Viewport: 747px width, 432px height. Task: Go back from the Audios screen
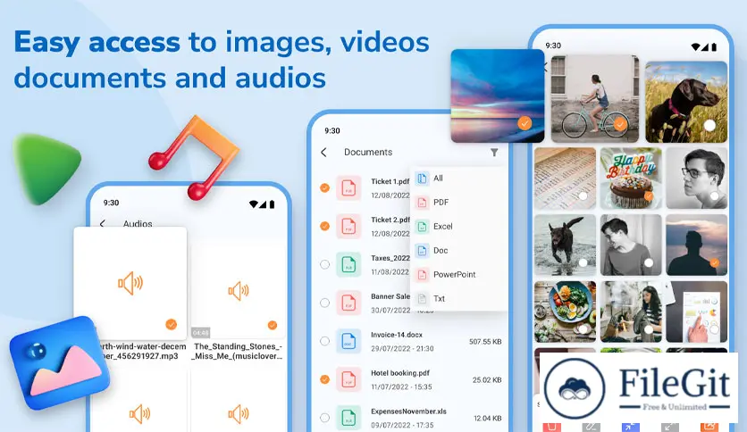(x=103, y=223)
